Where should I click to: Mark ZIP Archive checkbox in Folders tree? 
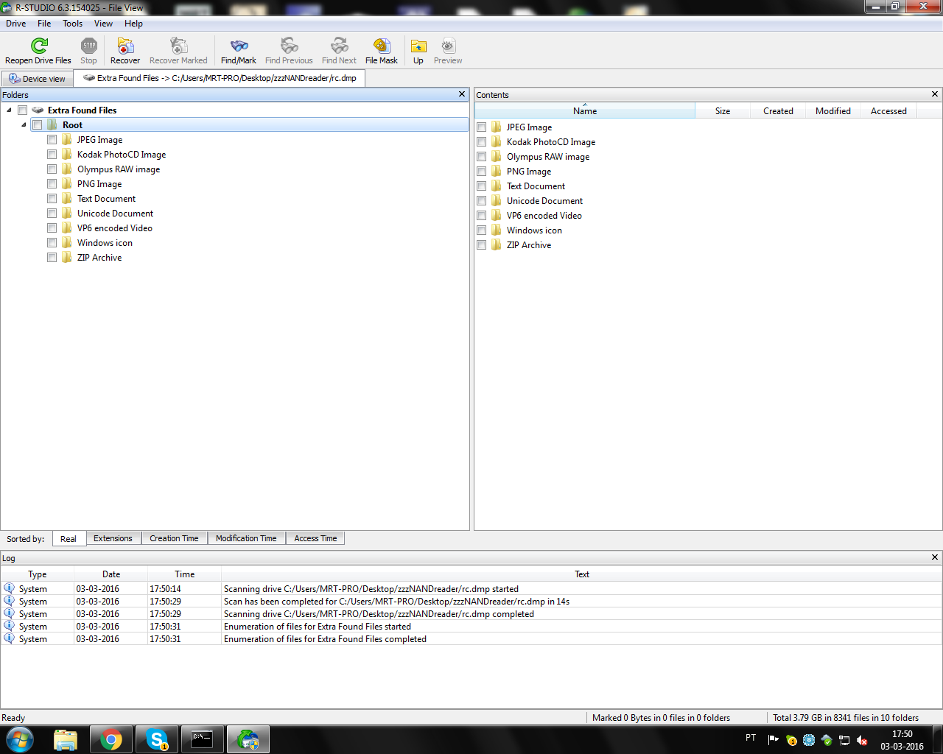click(52, 258)
